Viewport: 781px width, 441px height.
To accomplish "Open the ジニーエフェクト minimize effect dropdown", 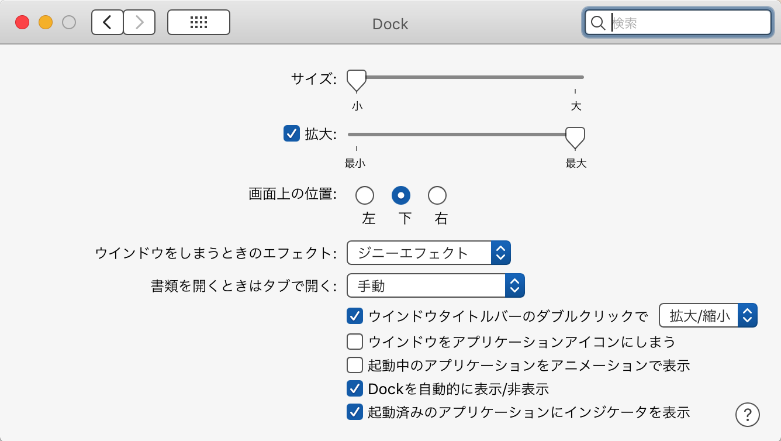I will (429, 253).
